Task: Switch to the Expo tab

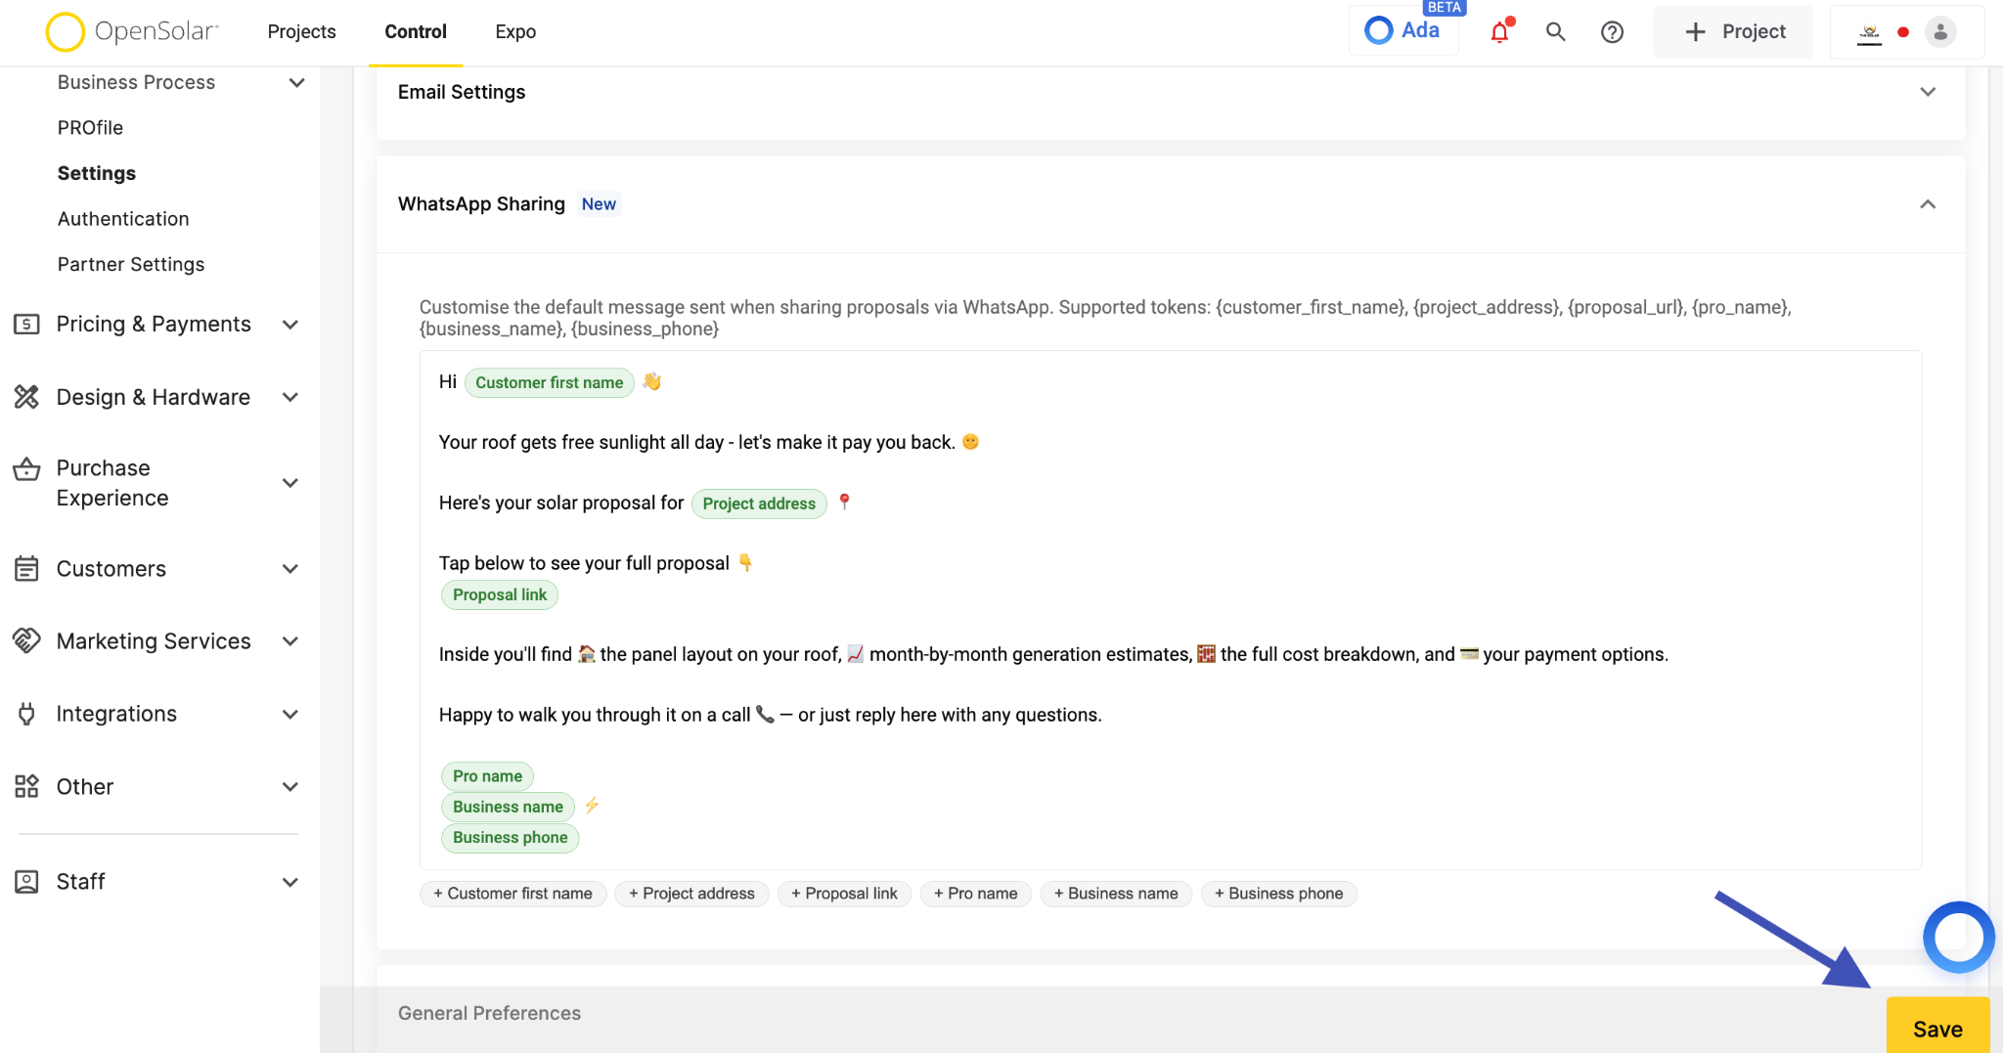Action: click(515, 32)
